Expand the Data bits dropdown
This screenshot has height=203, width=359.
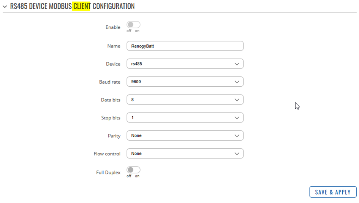[185, 100]
